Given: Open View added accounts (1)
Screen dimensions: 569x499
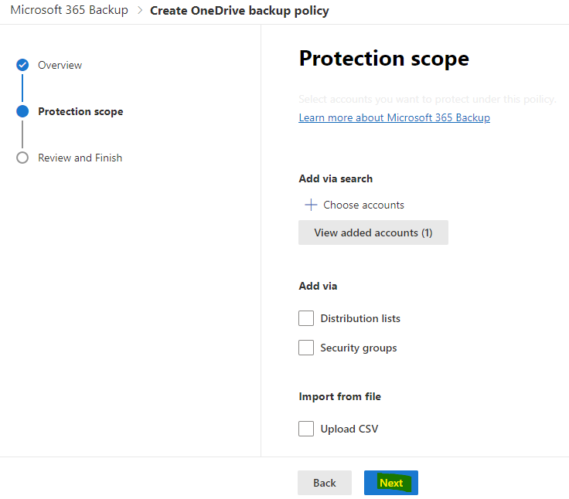Looking at the screenshot, I should [373, 233].
